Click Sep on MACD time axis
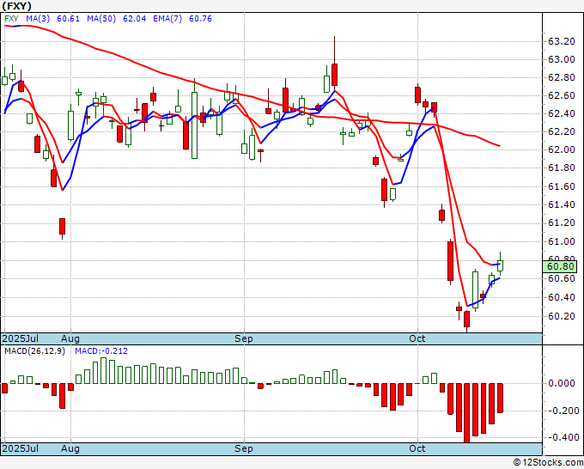This screenshot has height=469, width=584. (x=244, y=448)
